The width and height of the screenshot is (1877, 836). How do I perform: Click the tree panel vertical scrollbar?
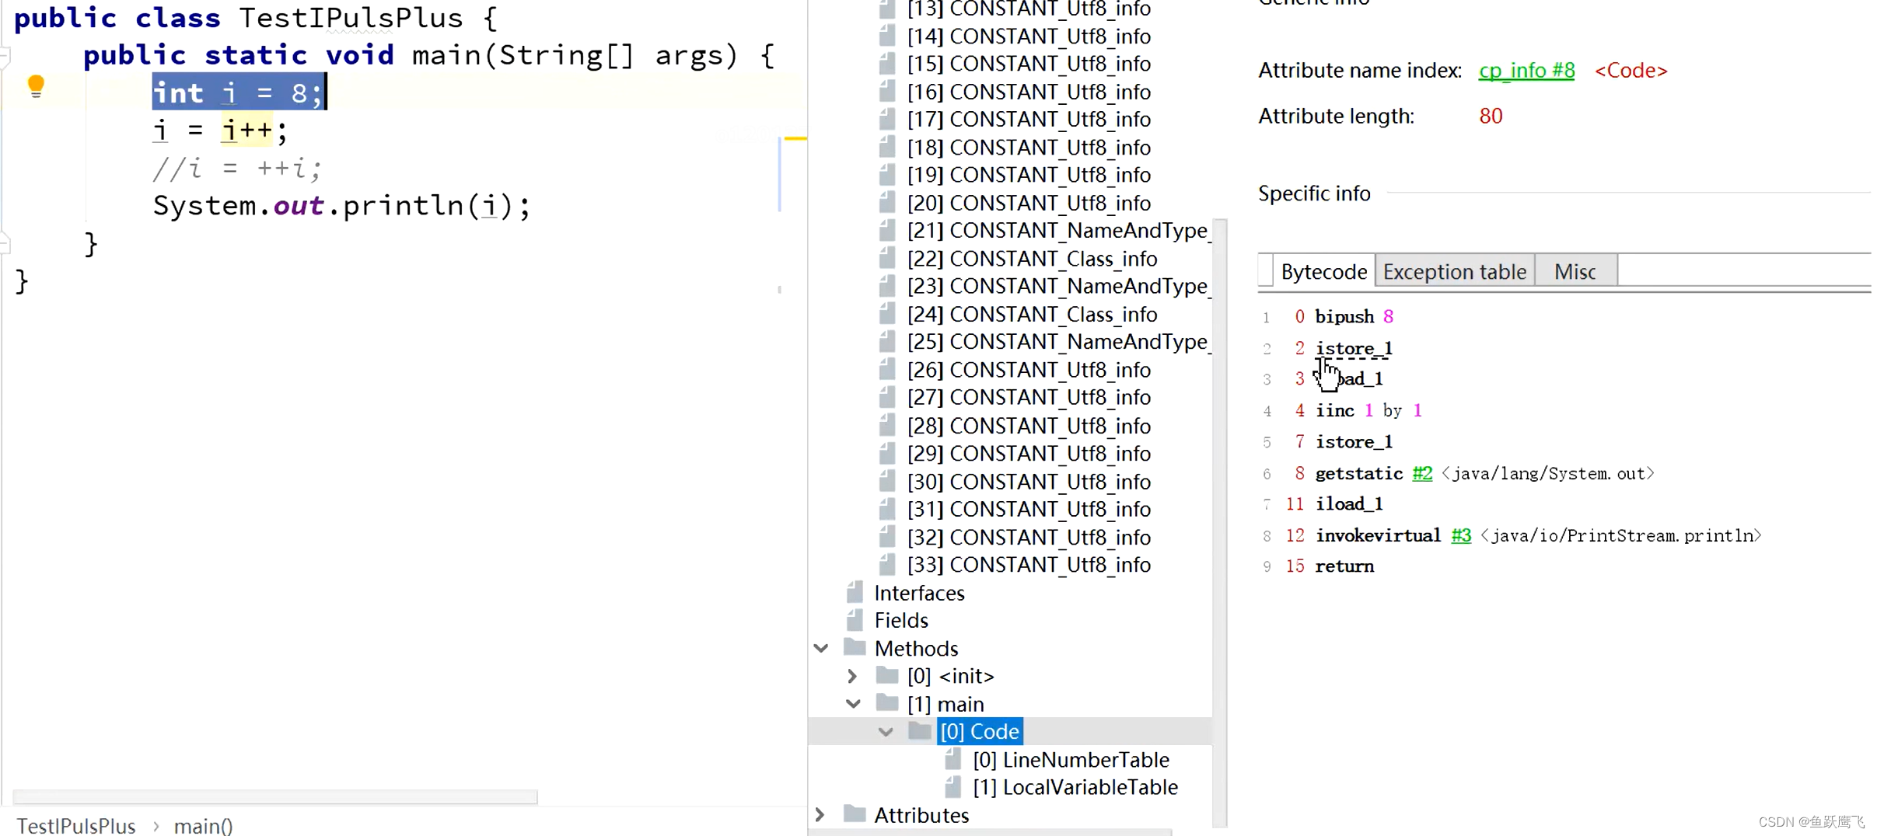(x=1220, y=523)
